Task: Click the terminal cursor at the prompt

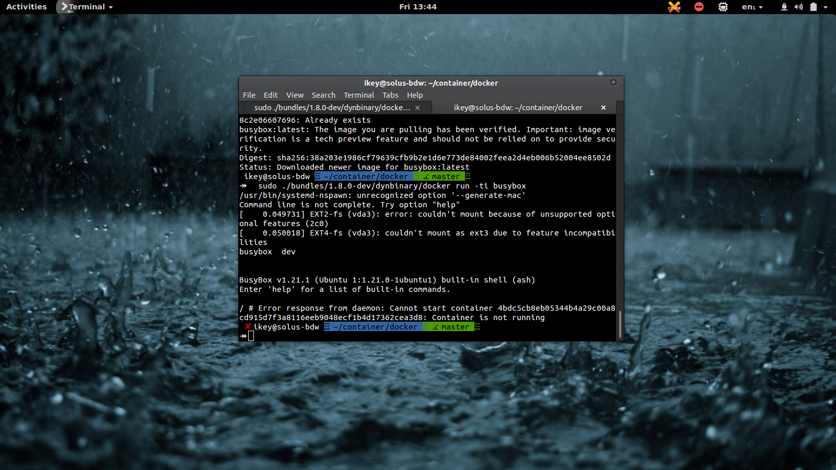Action: point(251,336)
